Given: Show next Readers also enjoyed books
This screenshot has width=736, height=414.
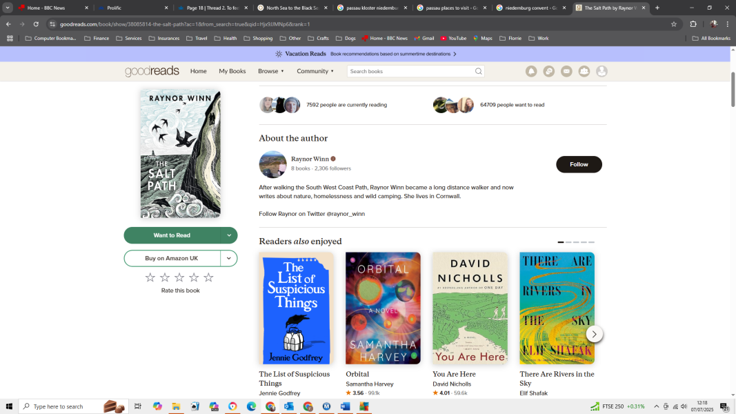Looking at the screenshot, I should (x=594, y=334).
